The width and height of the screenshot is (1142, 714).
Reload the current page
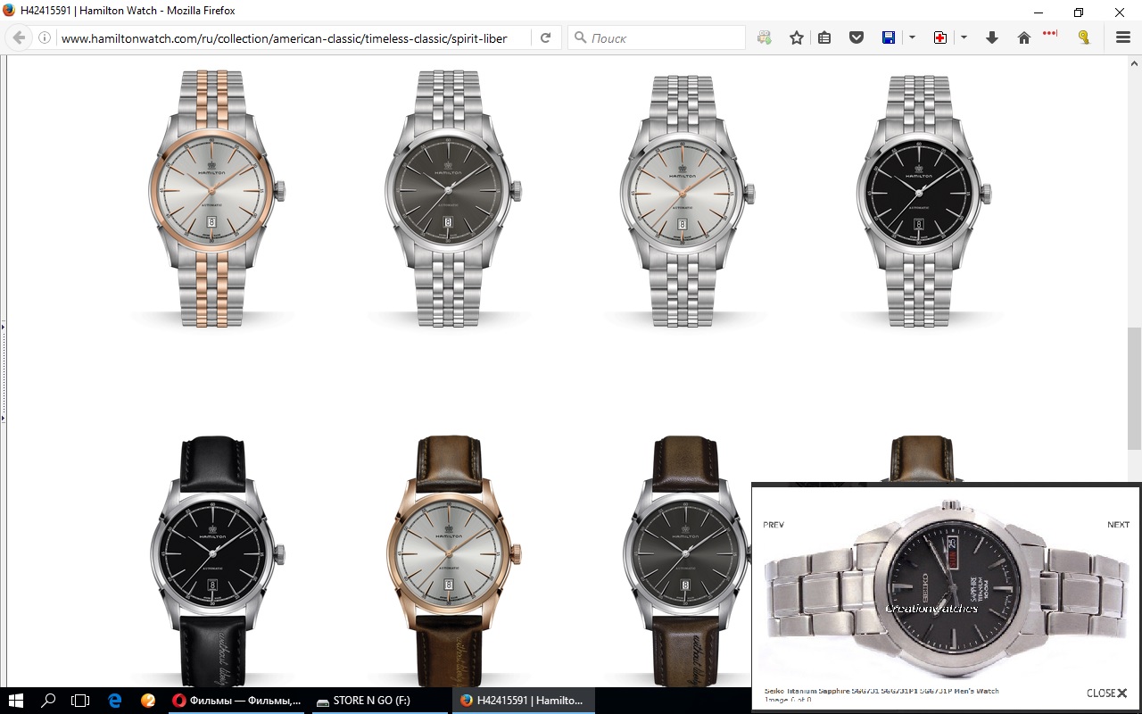coord(545,37)
